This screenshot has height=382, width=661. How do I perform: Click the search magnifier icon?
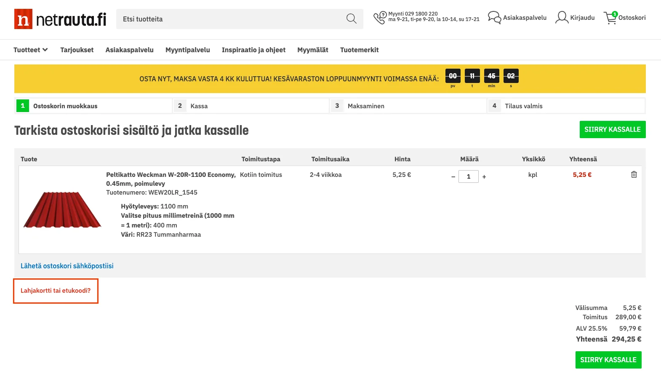click(351, 19)
